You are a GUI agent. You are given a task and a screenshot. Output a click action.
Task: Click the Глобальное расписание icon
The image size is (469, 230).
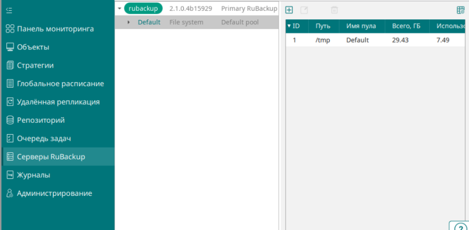coord(10,83)
